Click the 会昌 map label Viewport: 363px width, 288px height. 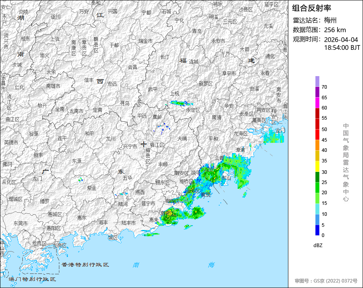pos(132,67)
